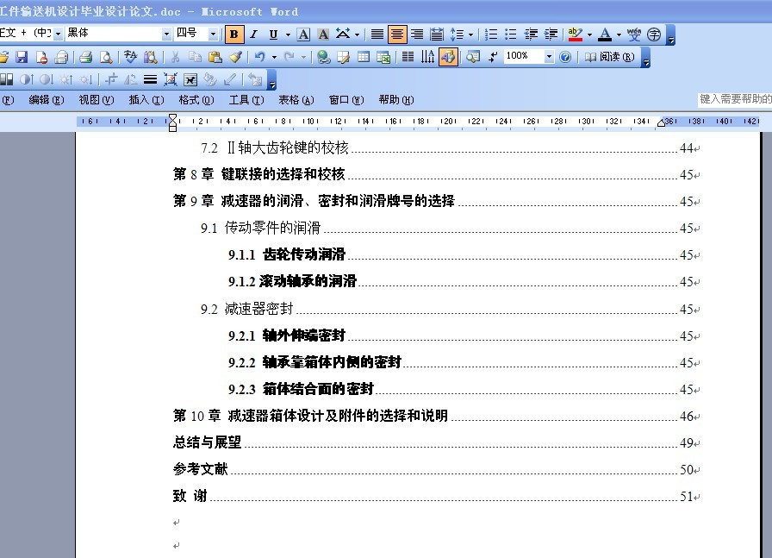Image resolution: width=772 pixels, height=558 pixels.
Task: Click the printer icon
Action: tap(85, 57)
